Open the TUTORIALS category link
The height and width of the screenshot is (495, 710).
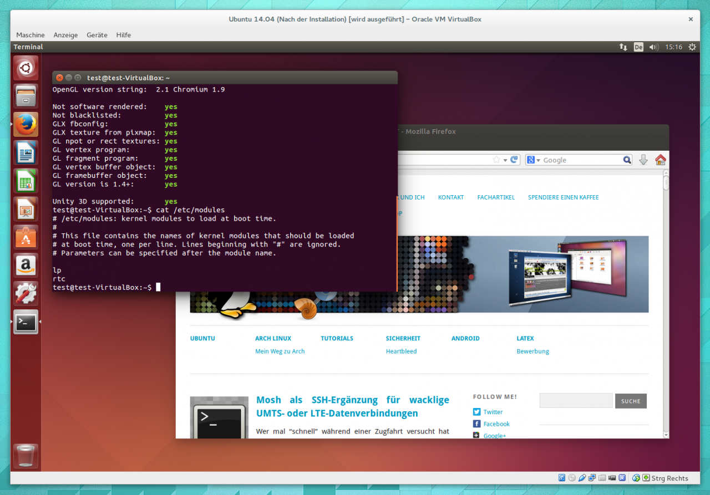coord(337,338)
